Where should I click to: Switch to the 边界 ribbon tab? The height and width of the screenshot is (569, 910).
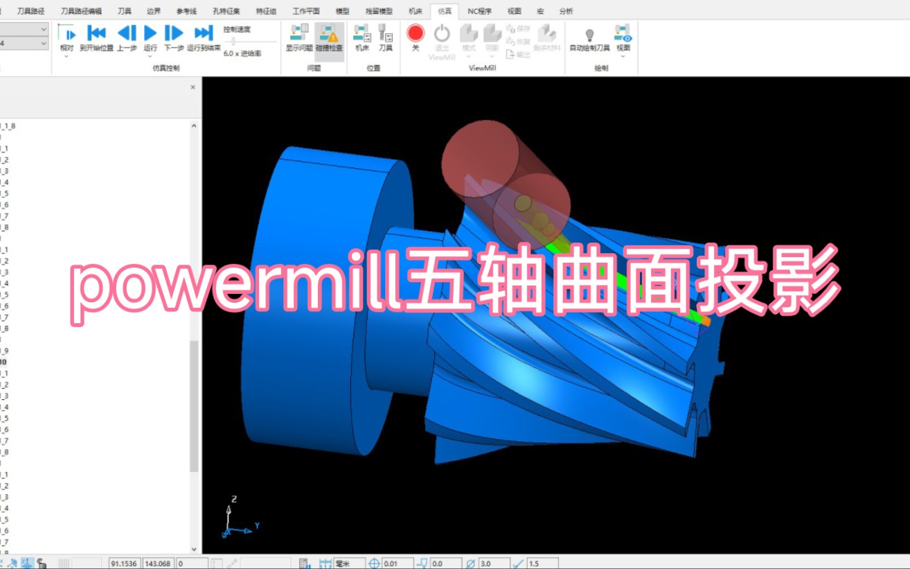154,11
